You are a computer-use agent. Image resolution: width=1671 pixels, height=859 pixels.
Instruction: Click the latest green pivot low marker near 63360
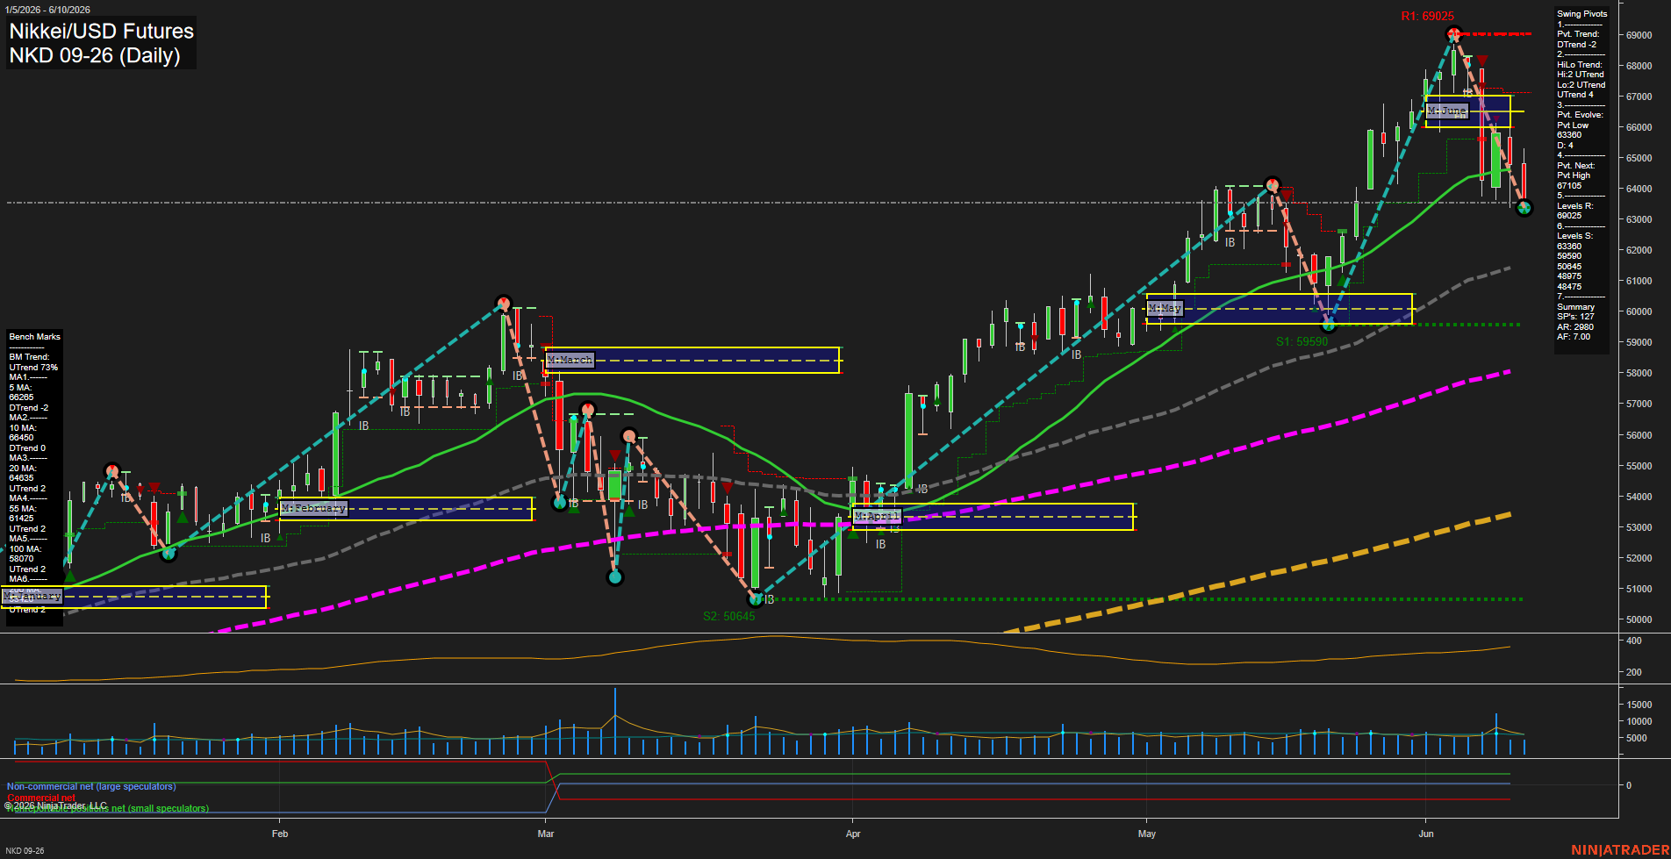tap(1524, 208)
